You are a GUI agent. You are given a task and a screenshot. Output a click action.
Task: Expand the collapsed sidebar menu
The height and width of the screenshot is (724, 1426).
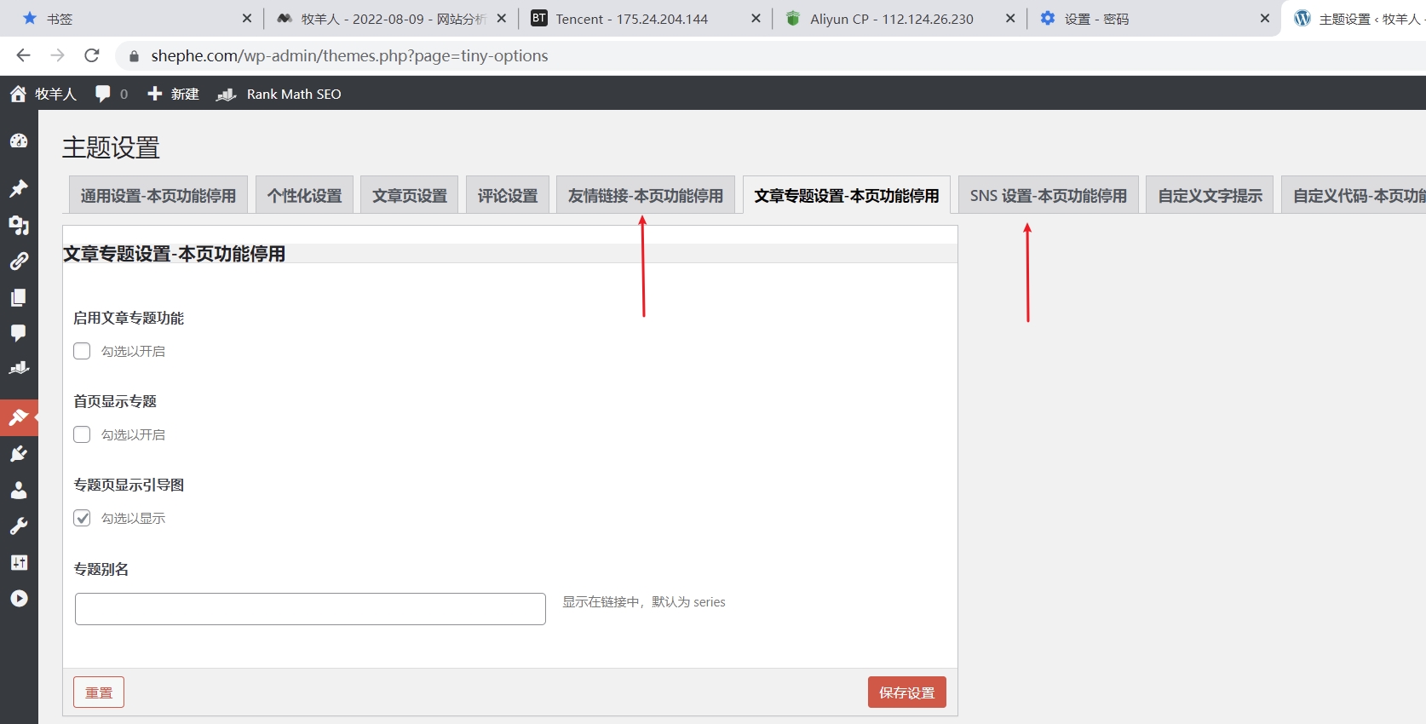19,599
